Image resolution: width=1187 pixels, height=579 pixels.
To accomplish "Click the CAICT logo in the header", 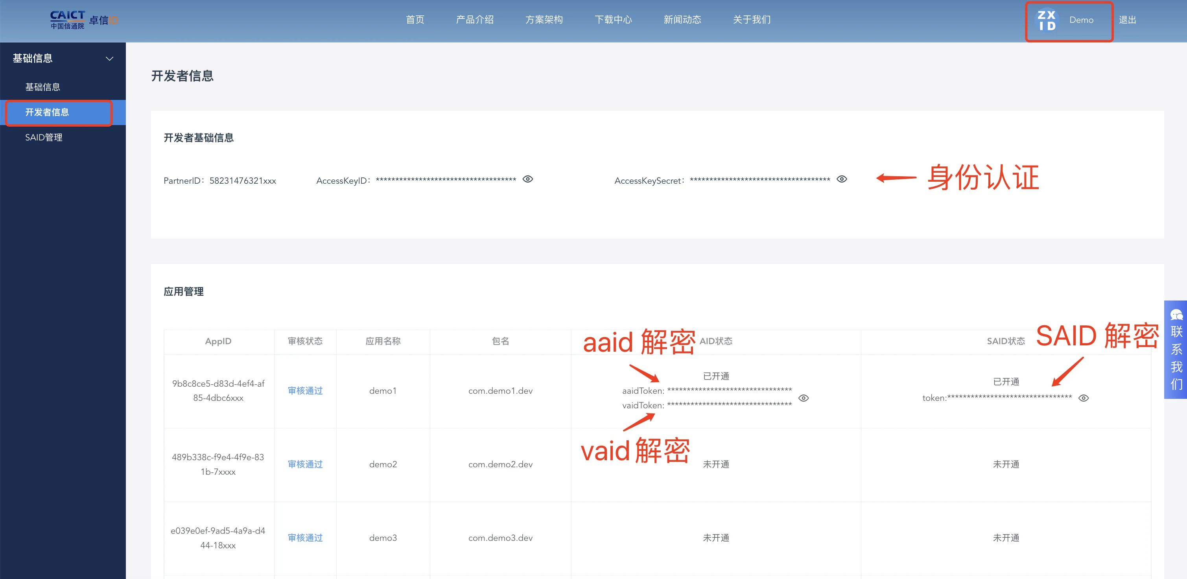I will tap(84, 20).
